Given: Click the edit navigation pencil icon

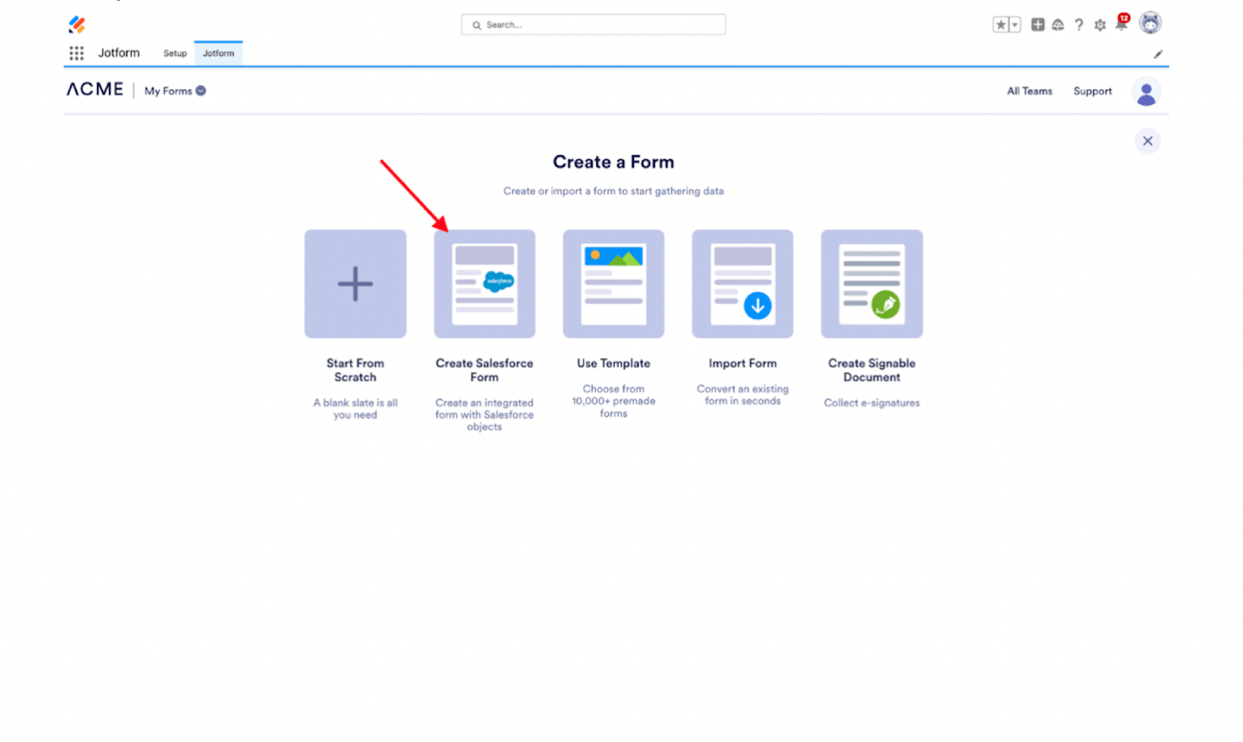Looking at the screenshot, I should (x=1158, y=54).
